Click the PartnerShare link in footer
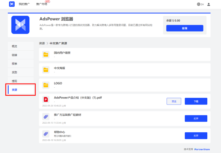 [202, 149]
